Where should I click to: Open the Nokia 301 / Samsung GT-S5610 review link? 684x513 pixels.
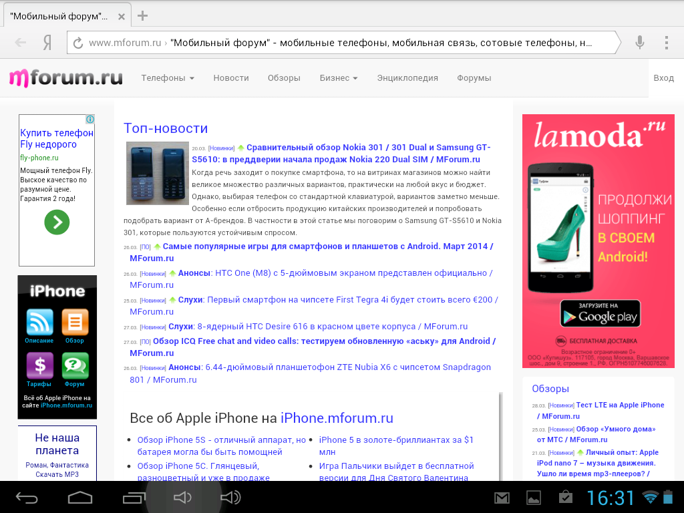click(341, 154)
